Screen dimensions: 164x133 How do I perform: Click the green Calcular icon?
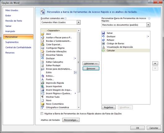[x=103, y=50]
